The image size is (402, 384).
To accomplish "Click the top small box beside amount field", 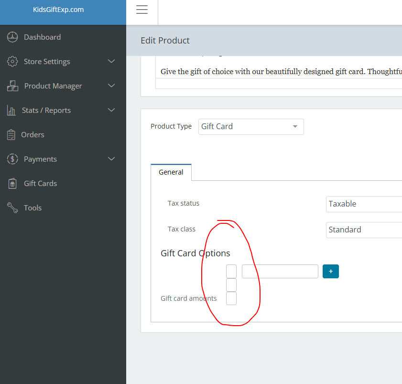I will click(231, 272).
